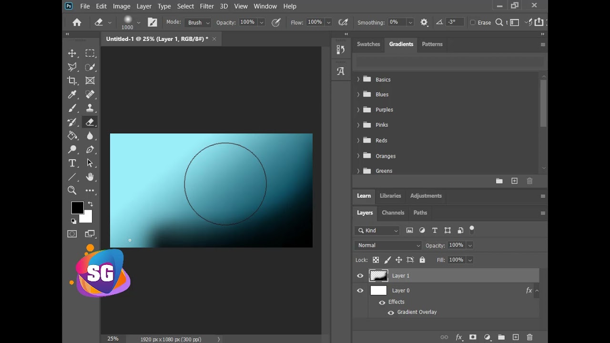Click the foreground color swatch
Viewport: 610px width, 343px height.
click(76, 207)
